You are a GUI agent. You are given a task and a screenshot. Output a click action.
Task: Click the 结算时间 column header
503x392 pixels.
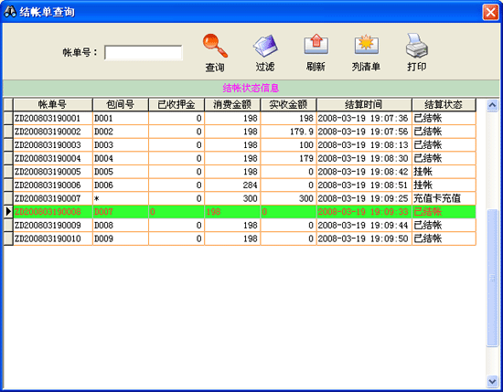click(364, 104)
